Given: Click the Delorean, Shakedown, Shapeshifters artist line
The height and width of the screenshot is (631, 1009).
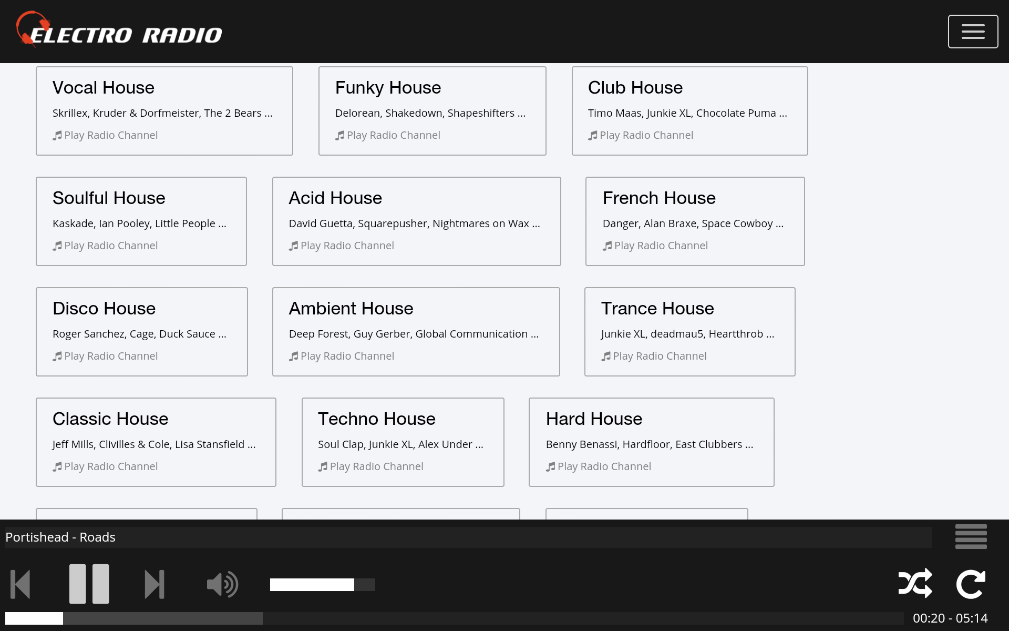Looking at the screenshot, I should click(x=430, y=113).
